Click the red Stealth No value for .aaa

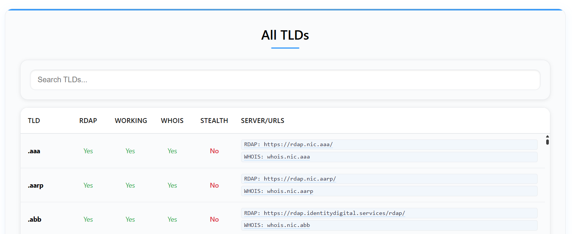point(214,151)
